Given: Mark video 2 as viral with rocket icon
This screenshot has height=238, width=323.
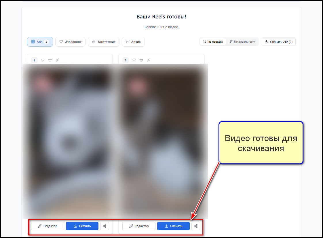Looking at the screenshot, I should click(x=149, y=60).
